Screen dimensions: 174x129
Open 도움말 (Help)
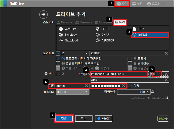point(104,119)
